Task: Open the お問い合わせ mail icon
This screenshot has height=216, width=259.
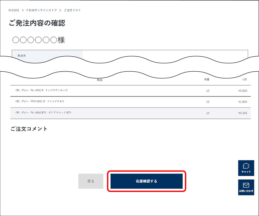Action: pyautogui.click(x=246, y=187)
